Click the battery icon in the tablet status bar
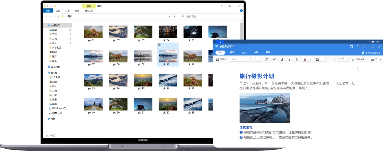Viewport: 388px width, 151px height. click(373, 42)
